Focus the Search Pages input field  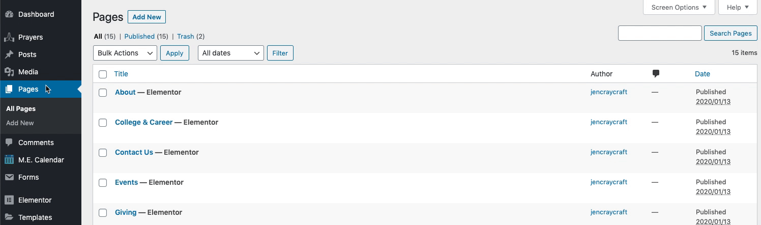pyautogui.click(x=660, y=33)
